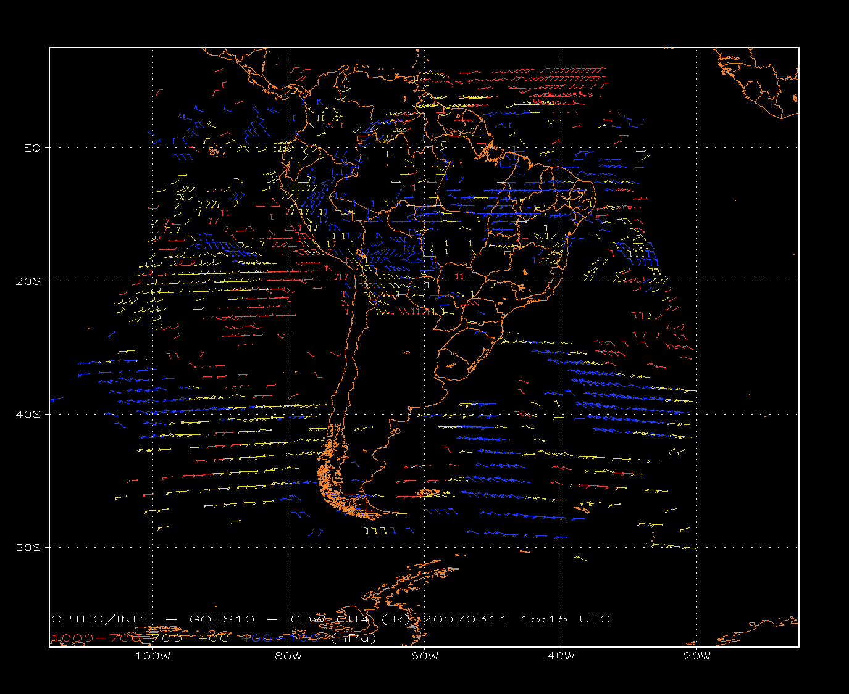Image resolution: width=849 pixels, height=694 pixels.
Task: Select the CPTEC/INPE caption text
Action: tap(102, 619)
